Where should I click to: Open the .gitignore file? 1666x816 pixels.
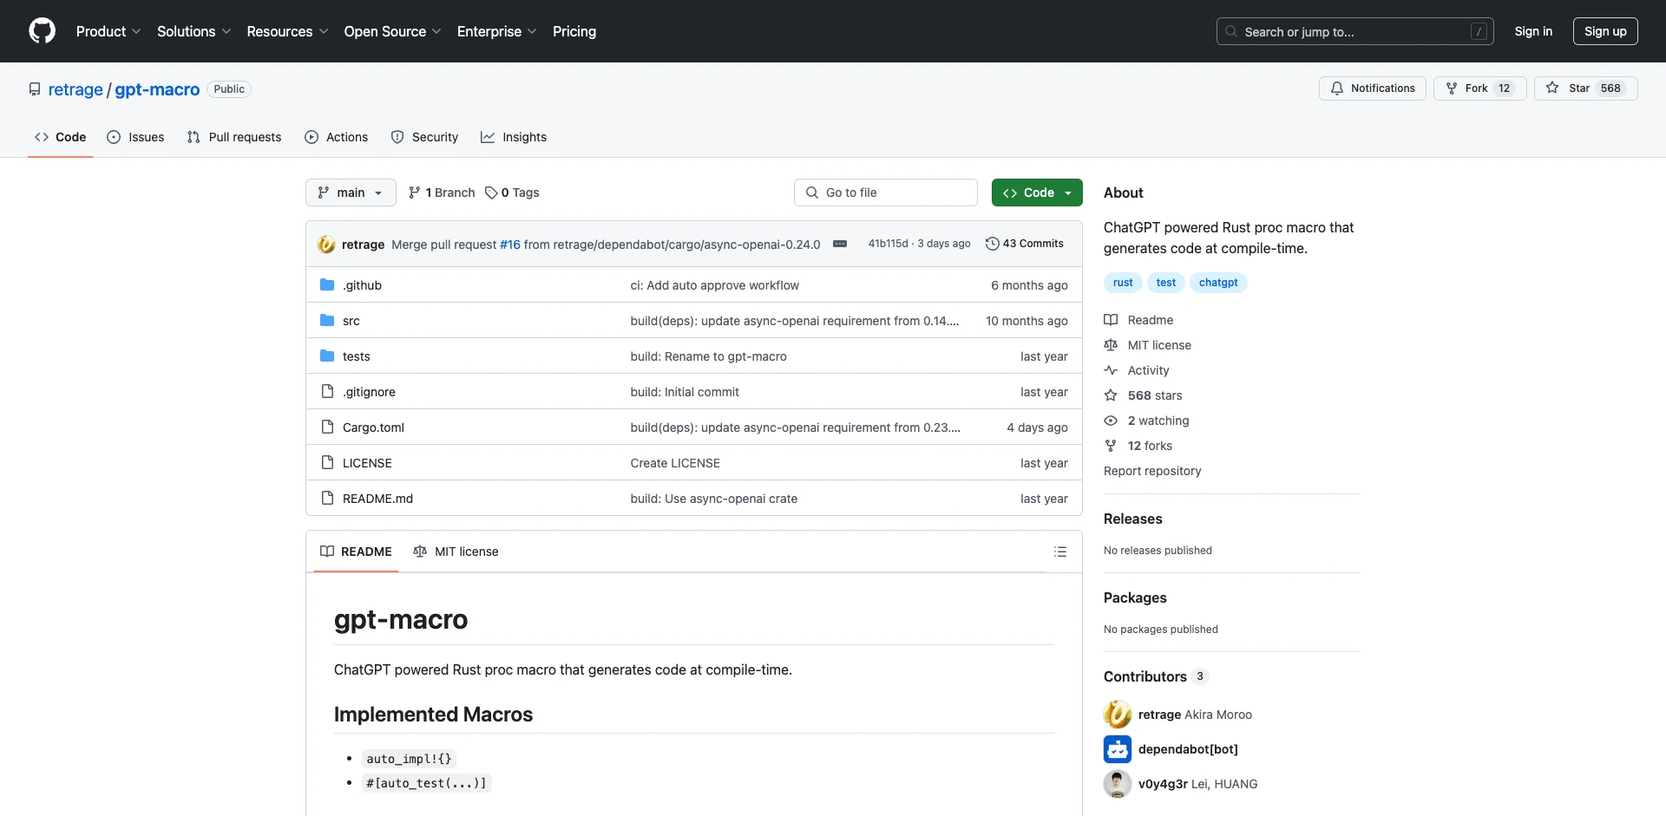click(x=369, y=392)
